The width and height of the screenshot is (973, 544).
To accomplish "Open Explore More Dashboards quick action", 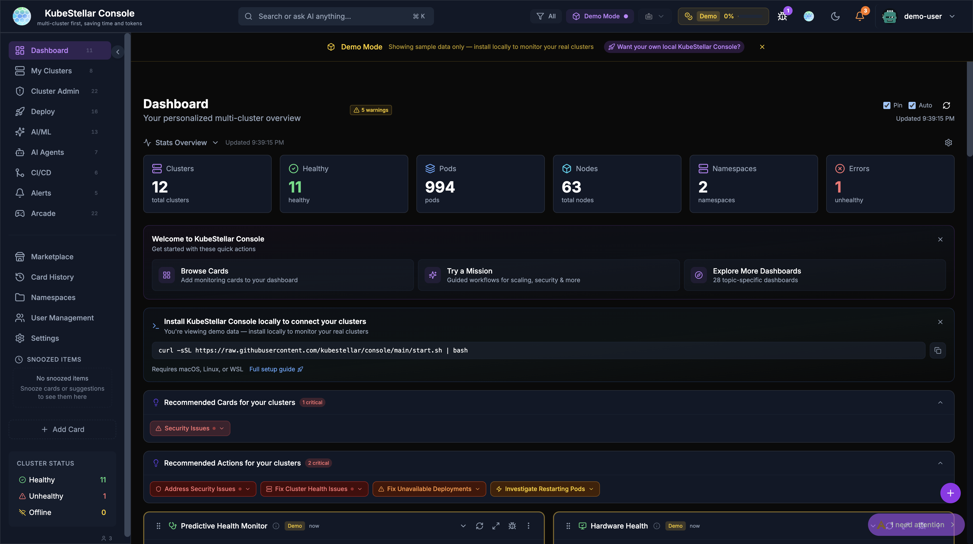I will [x=815, y=275].
